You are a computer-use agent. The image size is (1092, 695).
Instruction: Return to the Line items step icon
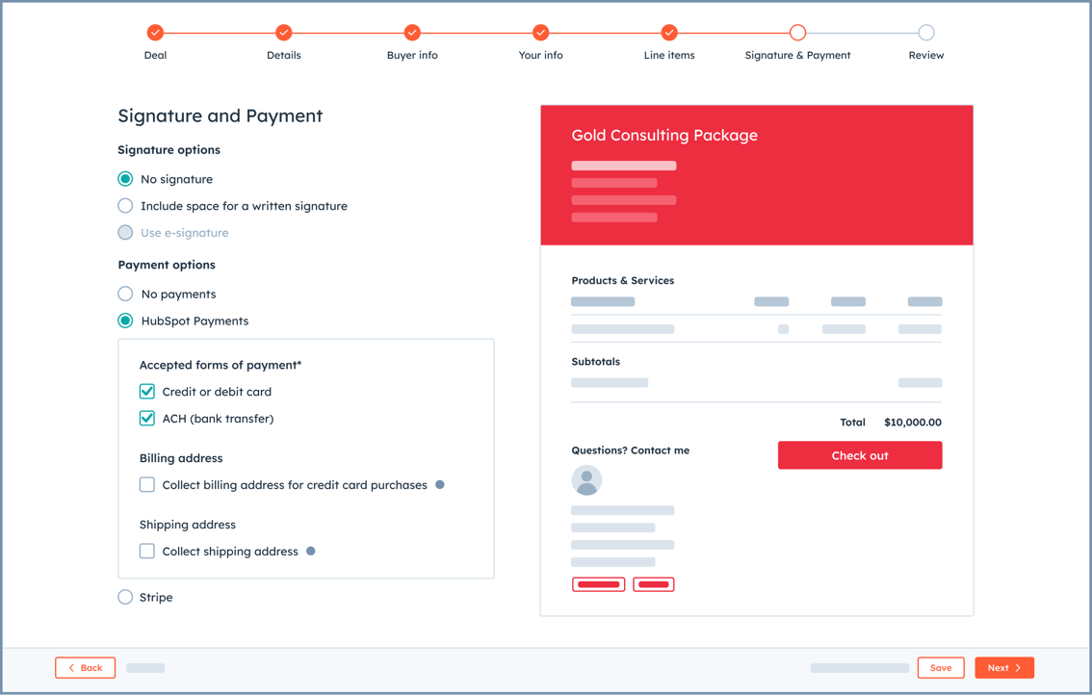tap(669, 33)
